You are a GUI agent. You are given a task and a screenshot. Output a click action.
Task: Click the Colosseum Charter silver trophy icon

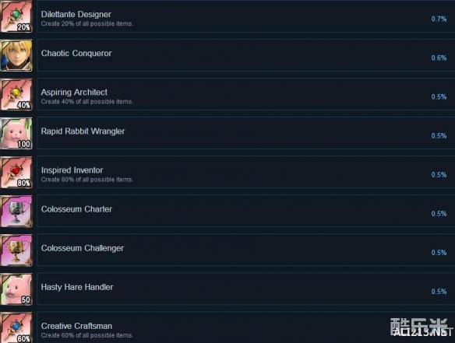16,212
